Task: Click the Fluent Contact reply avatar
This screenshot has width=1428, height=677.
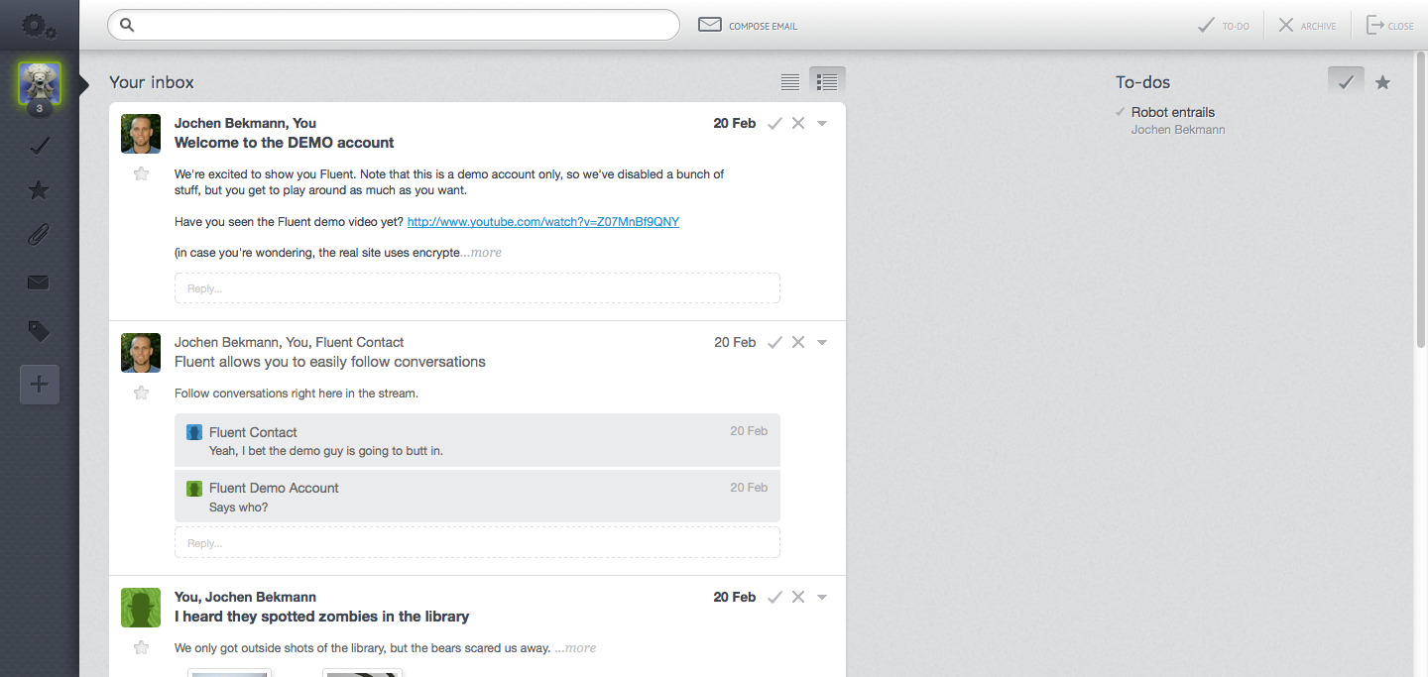Action: 194,432
